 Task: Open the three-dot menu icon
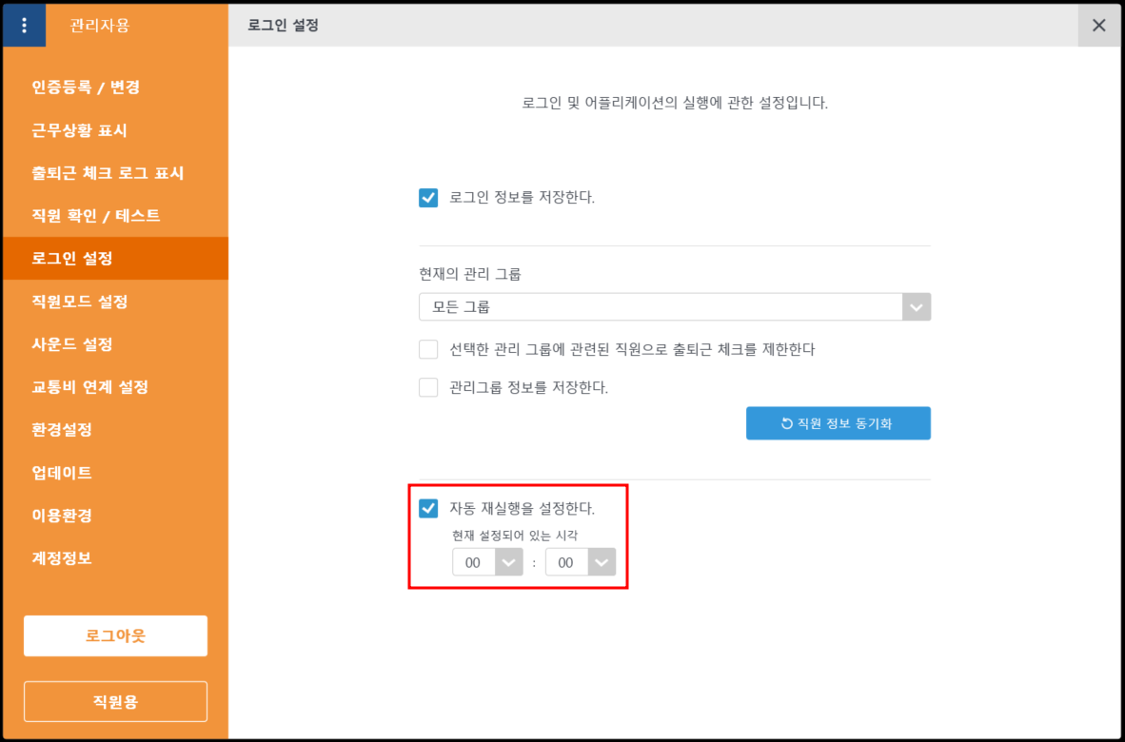tap(24, 26)
